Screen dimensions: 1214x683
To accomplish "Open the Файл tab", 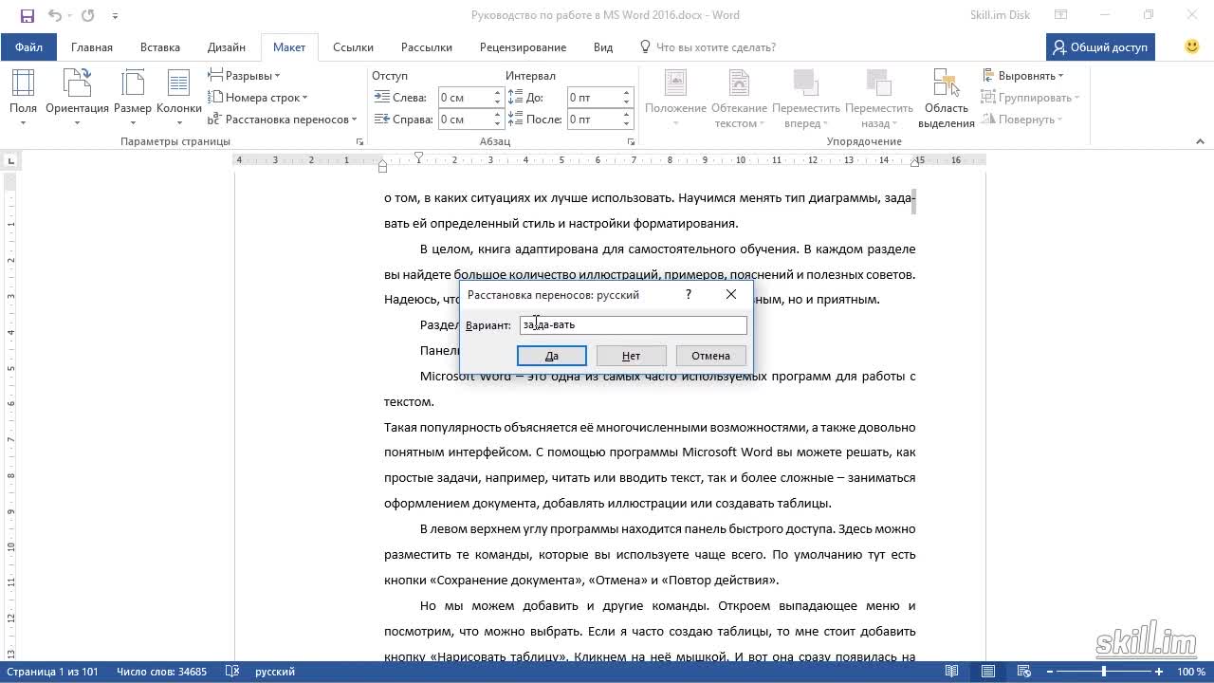I will click(28, 46).
